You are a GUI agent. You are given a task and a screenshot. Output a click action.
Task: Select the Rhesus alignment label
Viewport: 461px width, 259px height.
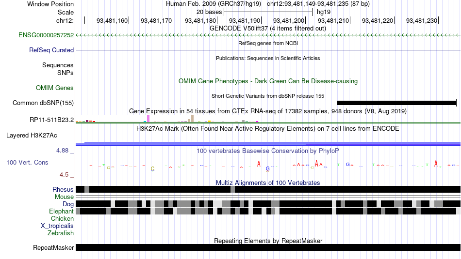pyautogui.click(x=63, y=189)
